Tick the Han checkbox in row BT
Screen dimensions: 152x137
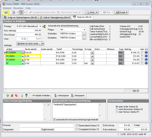click(x=142, y=63)
